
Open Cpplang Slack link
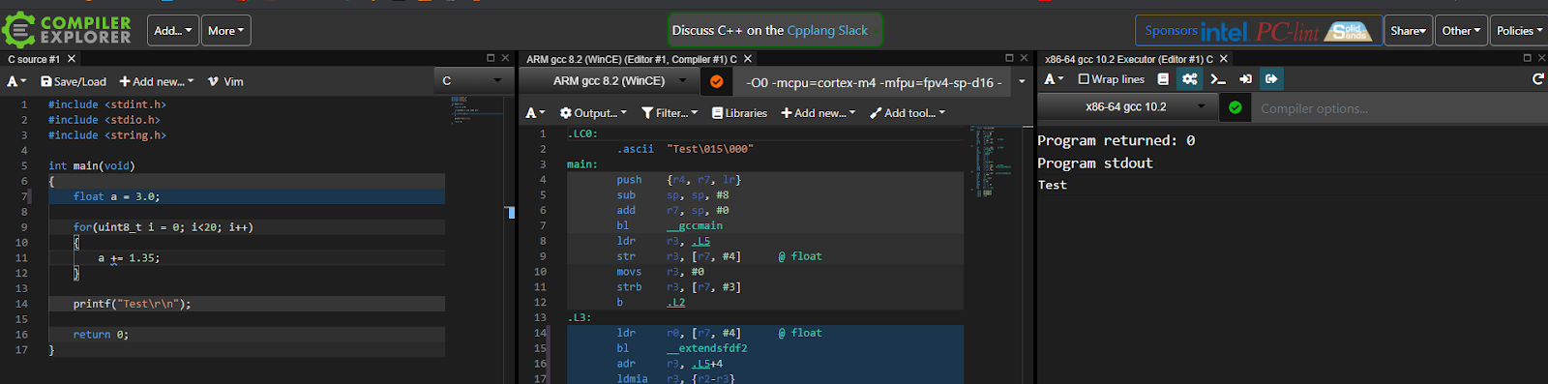coord(827,30)
